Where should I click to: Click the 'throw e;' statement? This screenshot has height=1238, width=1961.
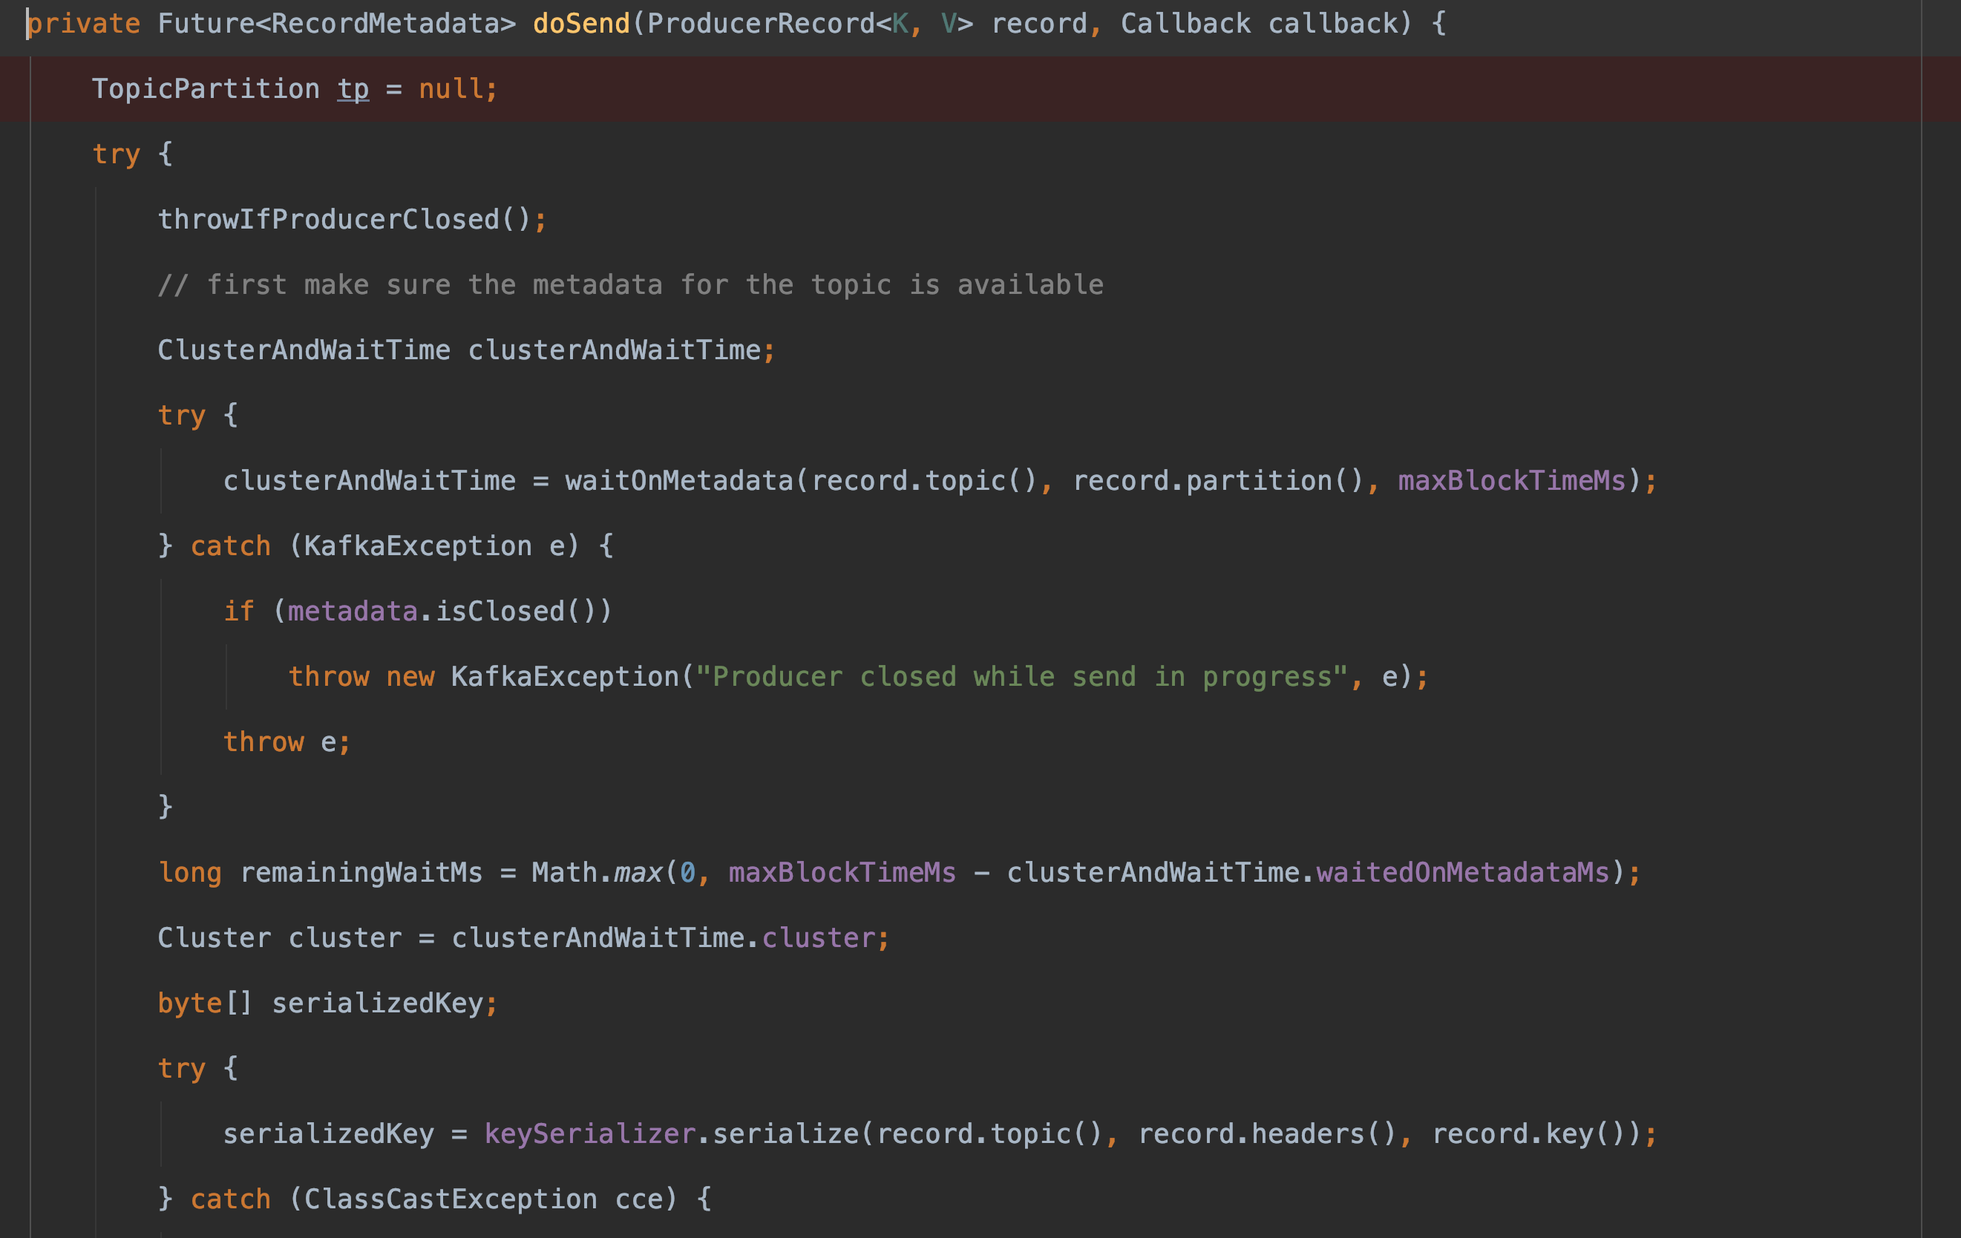(287, 742)
